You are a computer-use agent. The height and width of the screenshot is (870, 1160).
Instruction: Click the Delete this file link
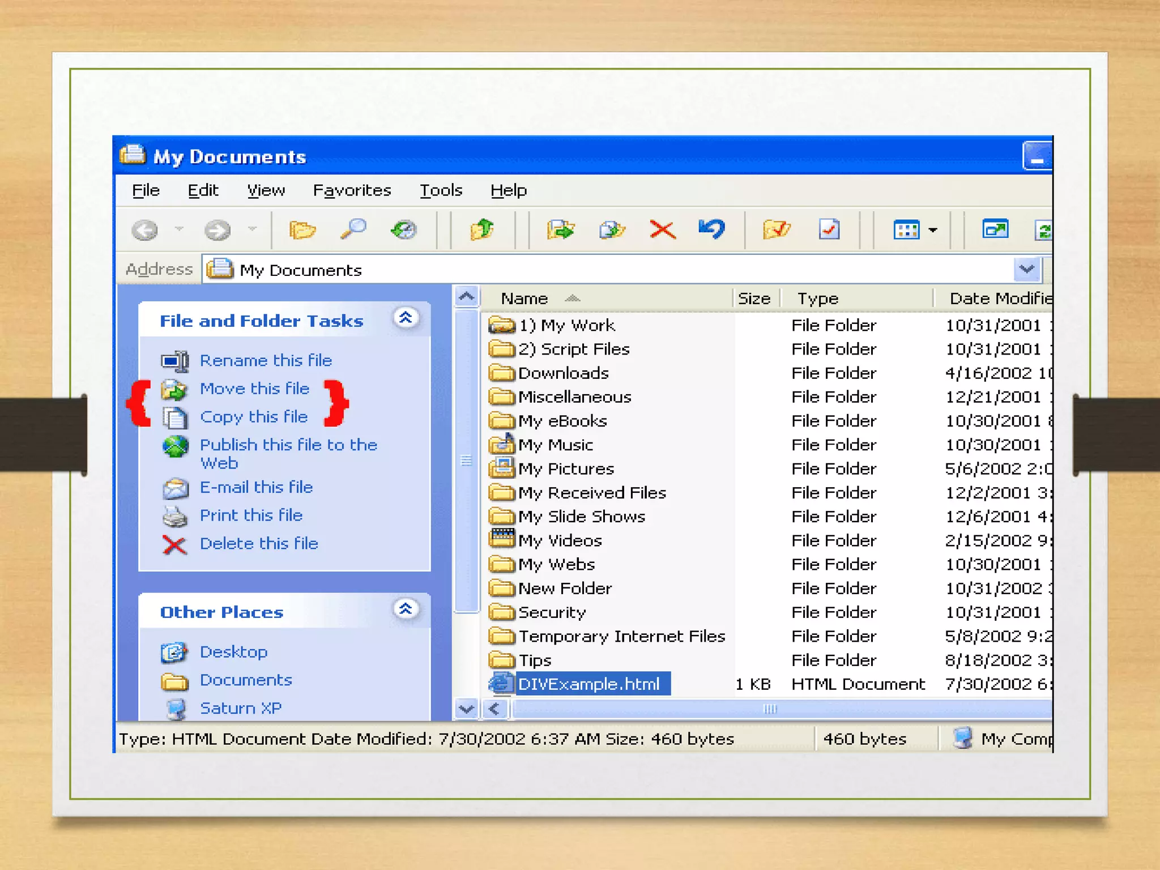259,544
